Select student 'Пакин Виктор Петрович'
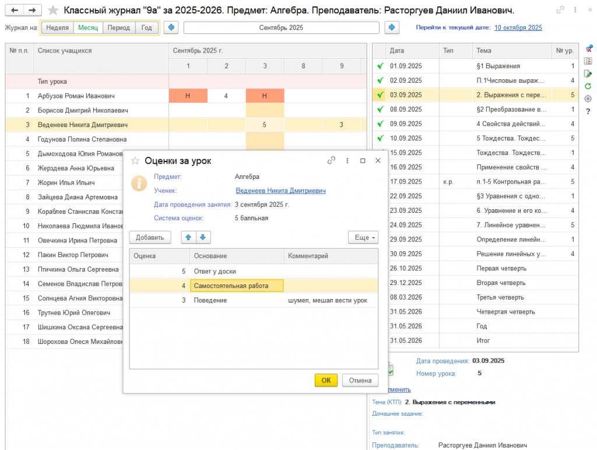The image size is (597, 450). (73, 255)
